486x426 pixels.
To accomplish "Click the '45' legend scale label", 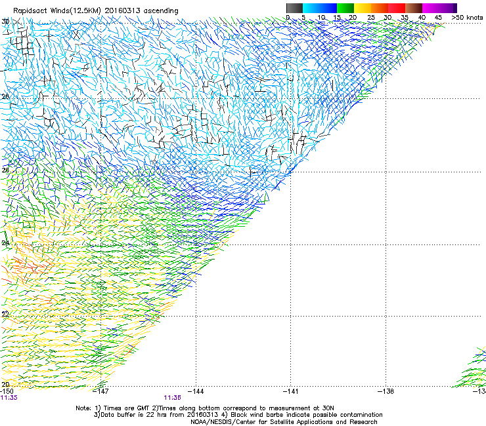I will (438, 18).
